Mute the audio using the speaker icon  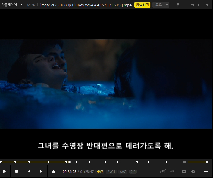[x=185, y=162]
